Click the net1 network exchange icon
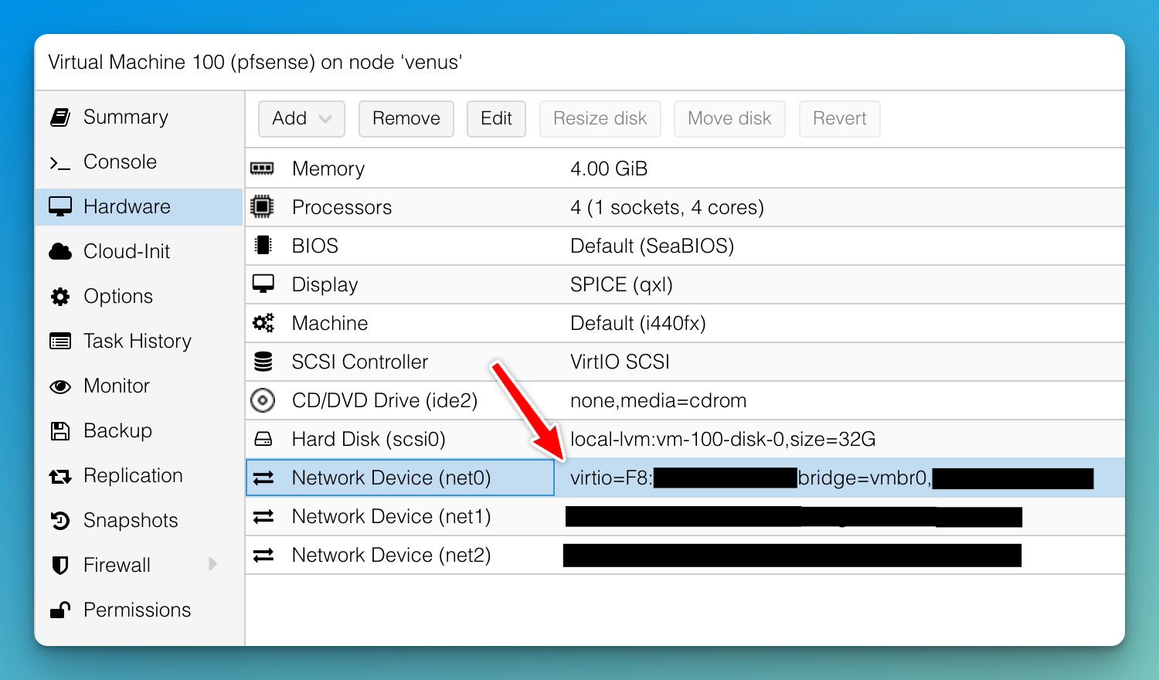The width and height of the screenshot is (1159, 680). coord(263,516)
